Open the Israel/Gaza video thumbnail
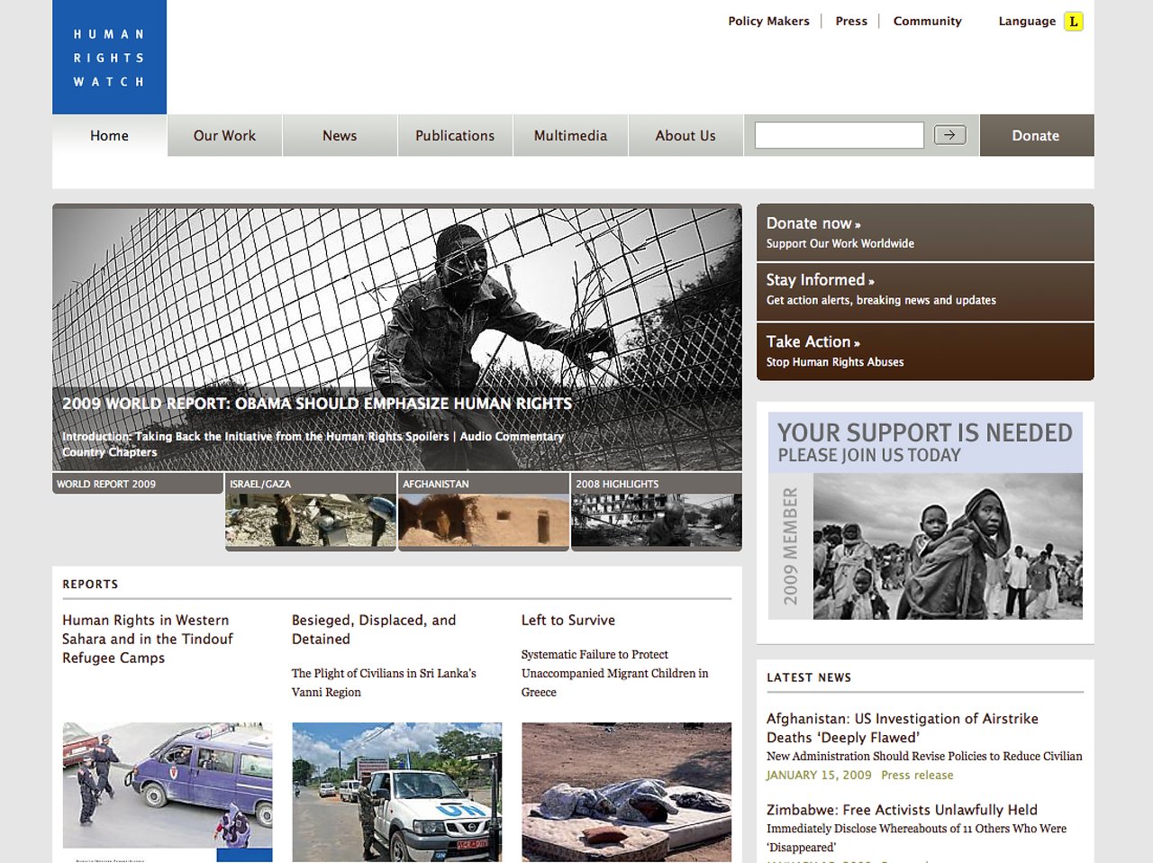This screenshot has height=863, width=1153. point(310,513)
